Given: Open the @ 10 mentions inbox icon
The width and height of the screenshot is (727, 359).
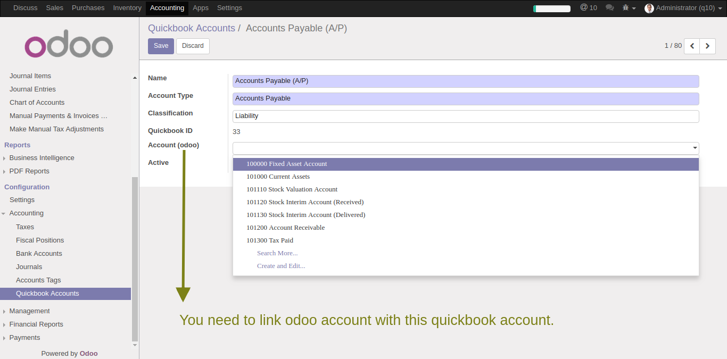Looking at the screenshot, I should point(588,8).
